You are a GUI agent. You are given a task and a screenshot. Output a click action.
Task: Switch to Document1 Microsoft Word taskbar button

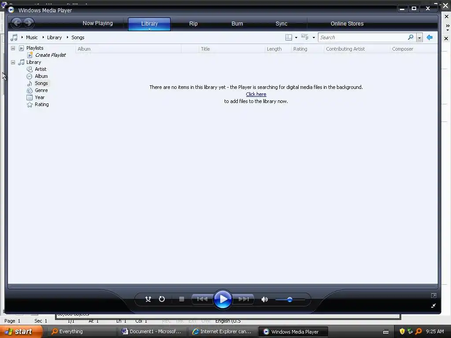[152, 331]
